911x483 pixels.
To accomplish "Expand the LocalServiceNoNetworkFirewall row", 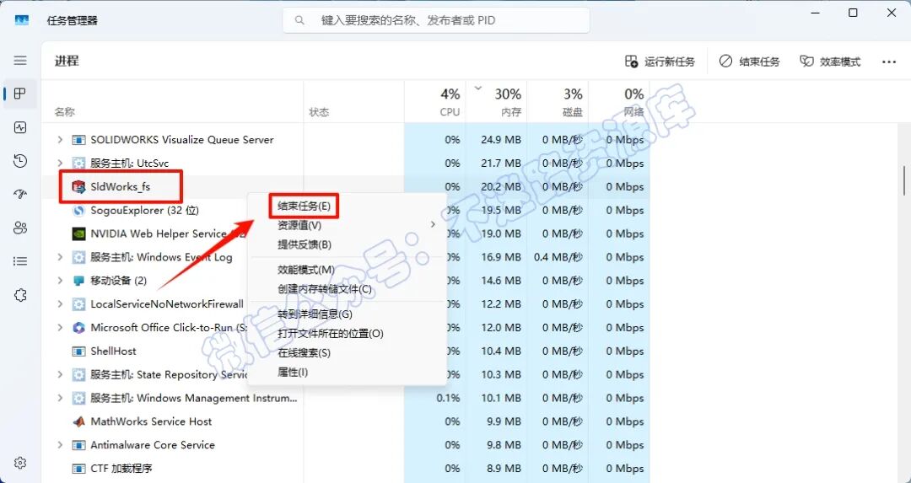I will 59,304.
